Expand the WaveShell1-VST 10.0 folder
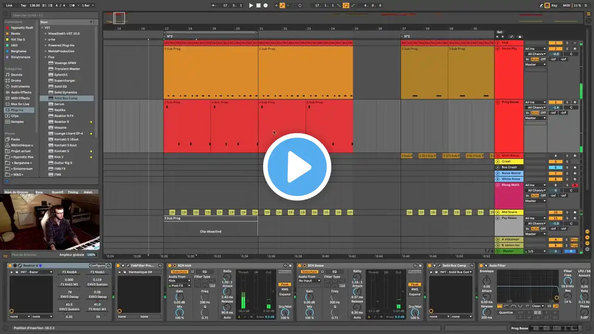 (x=45, y=33)
